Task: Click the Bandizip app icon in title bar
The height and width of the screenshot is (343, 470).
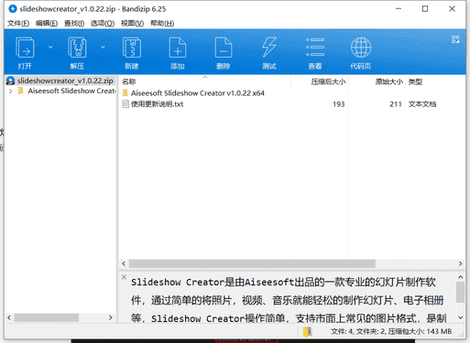Action: coord(13,9)
